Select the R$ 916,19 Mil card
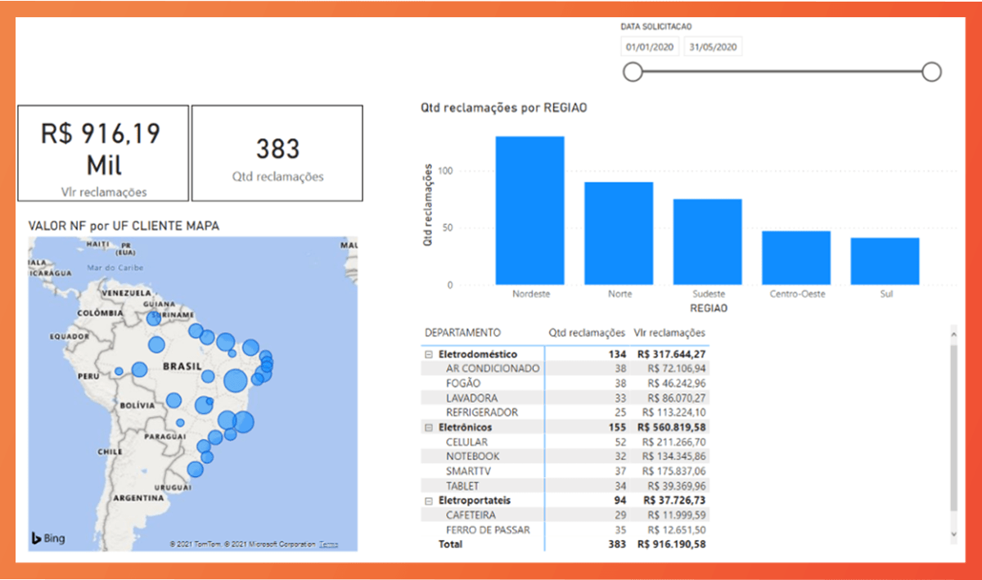The width and height of the screenshot is (982, 580). [x=101, y=152]
